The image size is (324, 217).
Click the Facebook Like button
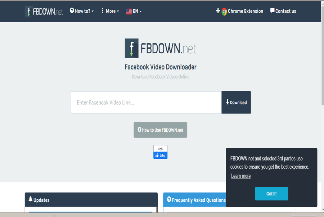(160, 155)
